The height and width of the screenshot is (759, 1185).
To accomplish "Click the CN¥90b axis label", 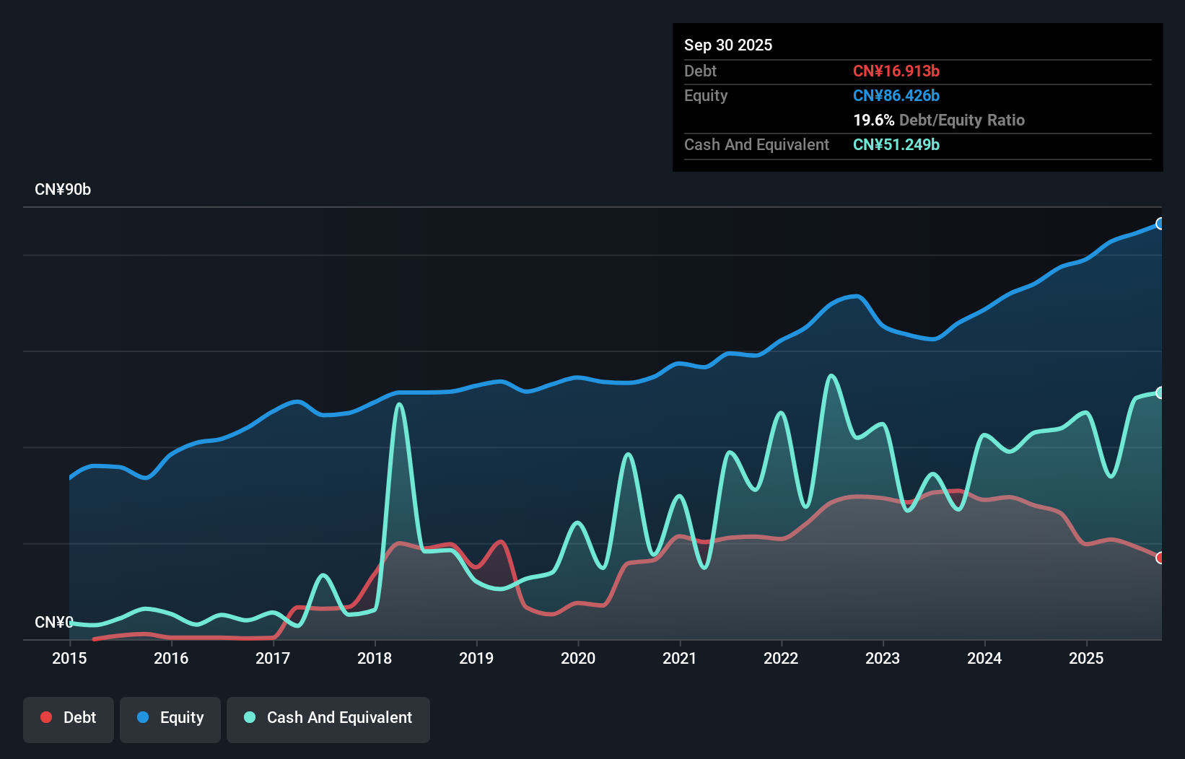I will click(63, 190).
